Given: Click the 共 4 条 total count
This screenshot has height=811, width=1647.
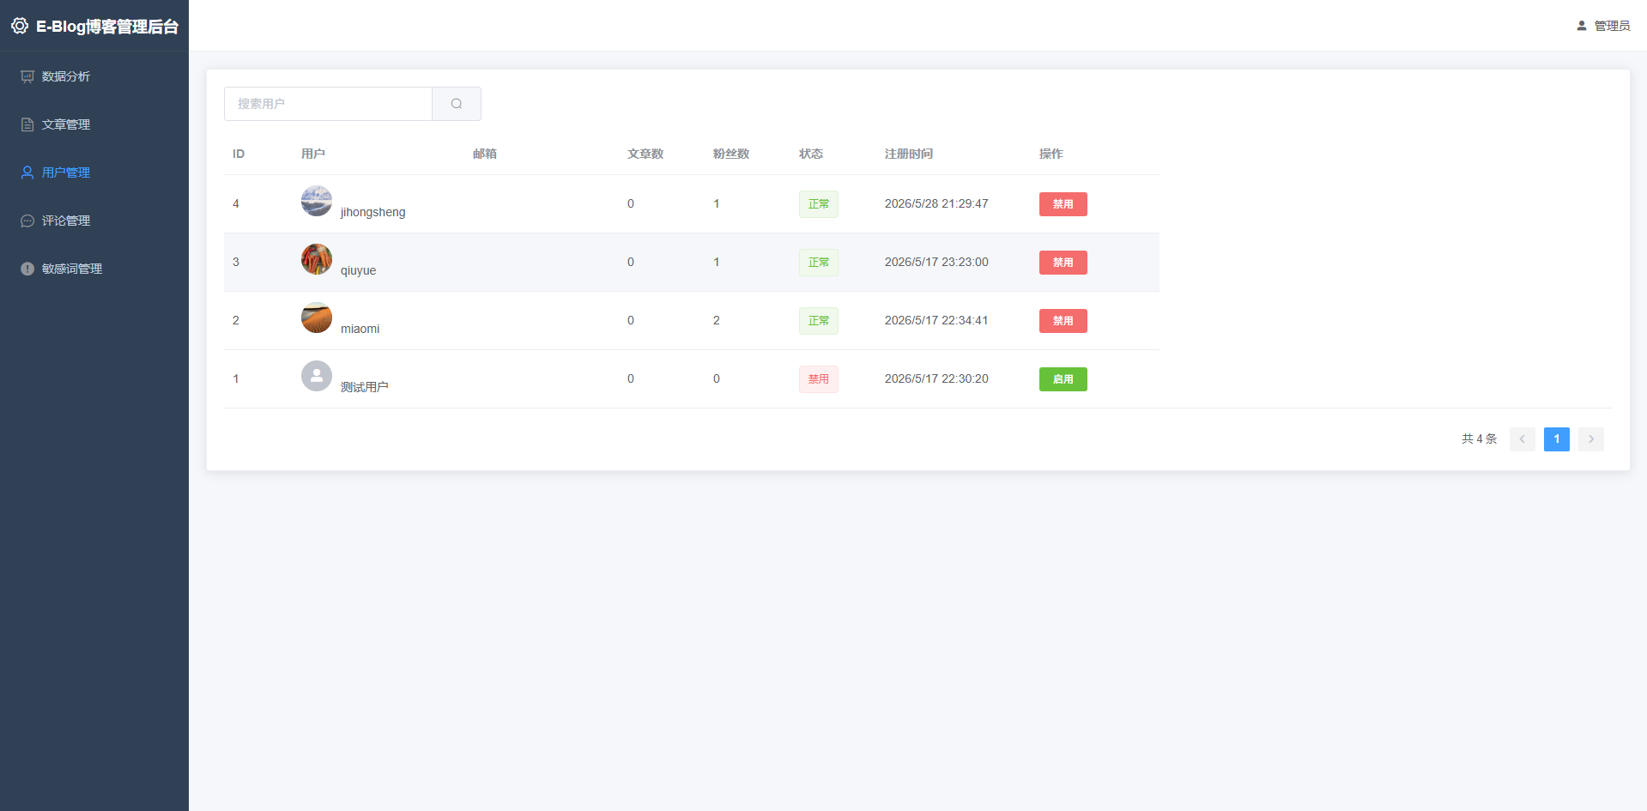Looking at the screenshot, I should tap(1480, 439).
